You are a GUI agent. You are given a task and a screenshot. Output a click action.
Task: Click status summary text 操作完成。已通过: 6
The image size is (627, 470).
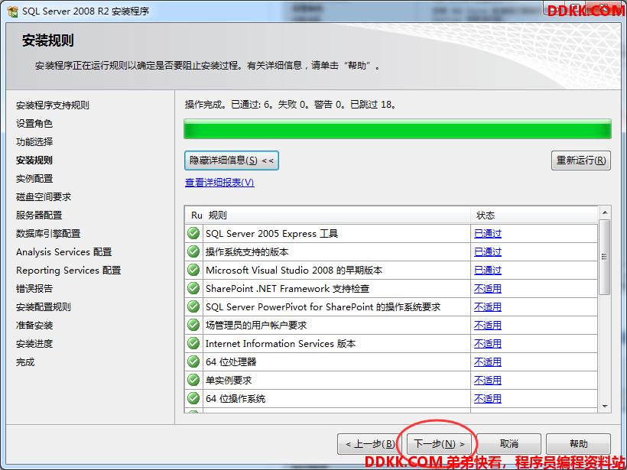point(229,105)
